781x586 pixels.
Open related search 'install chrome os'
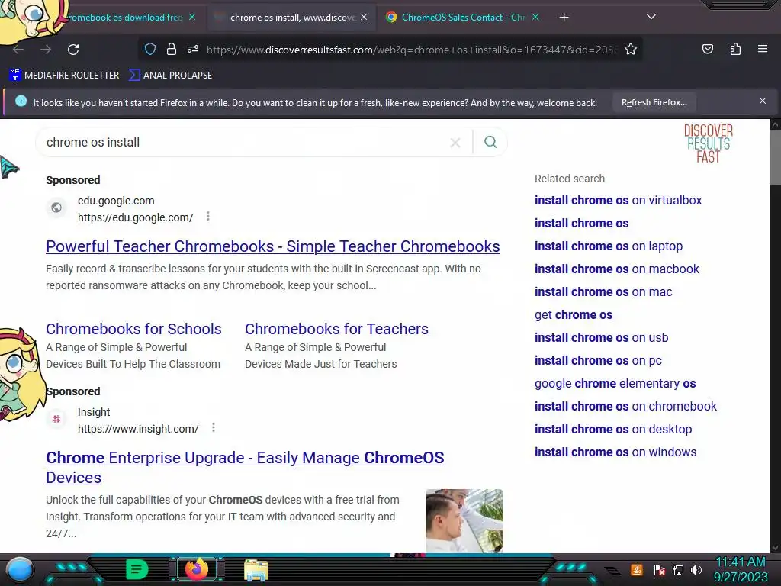pos(581,224)
